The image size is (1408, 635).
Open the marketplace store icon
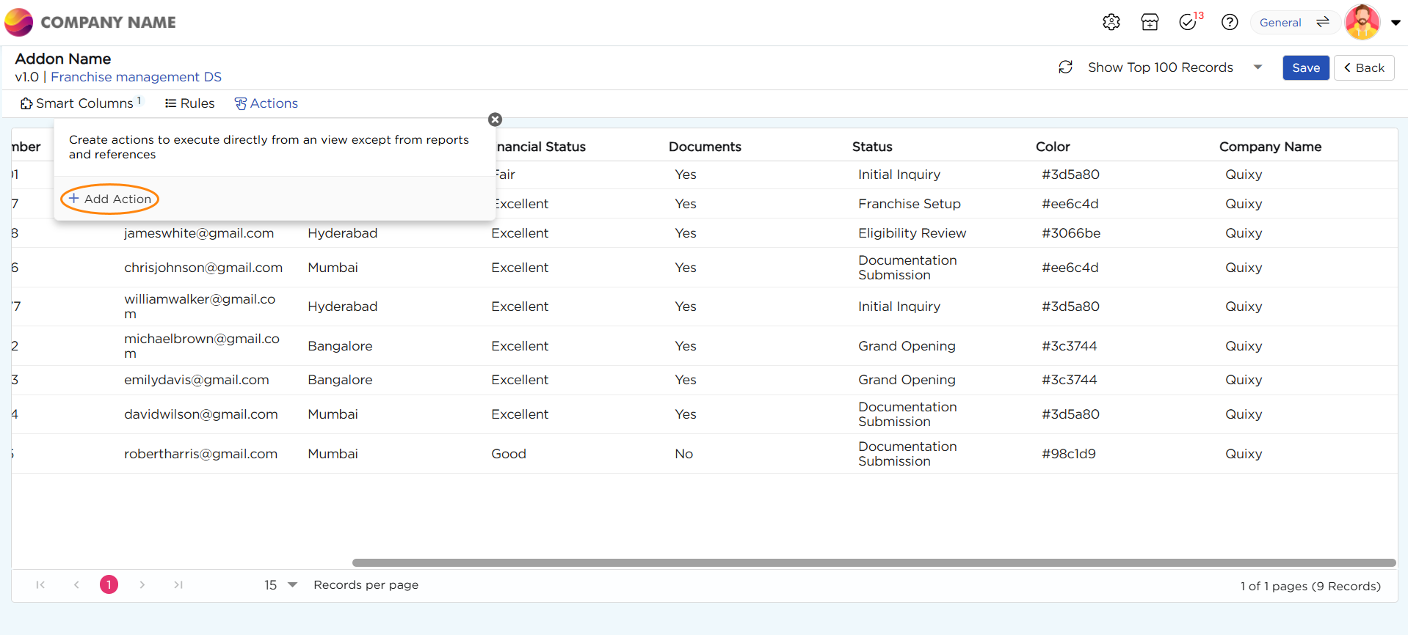click(x=1150, y=22)
